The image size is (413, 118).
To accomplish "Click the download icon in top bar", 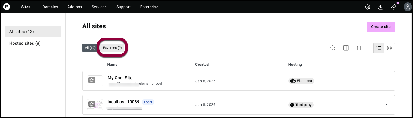I will [380, 7].
